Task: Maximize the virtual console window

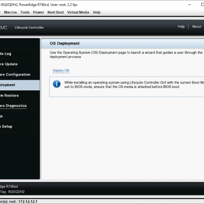Action: [x=203, y=5]
